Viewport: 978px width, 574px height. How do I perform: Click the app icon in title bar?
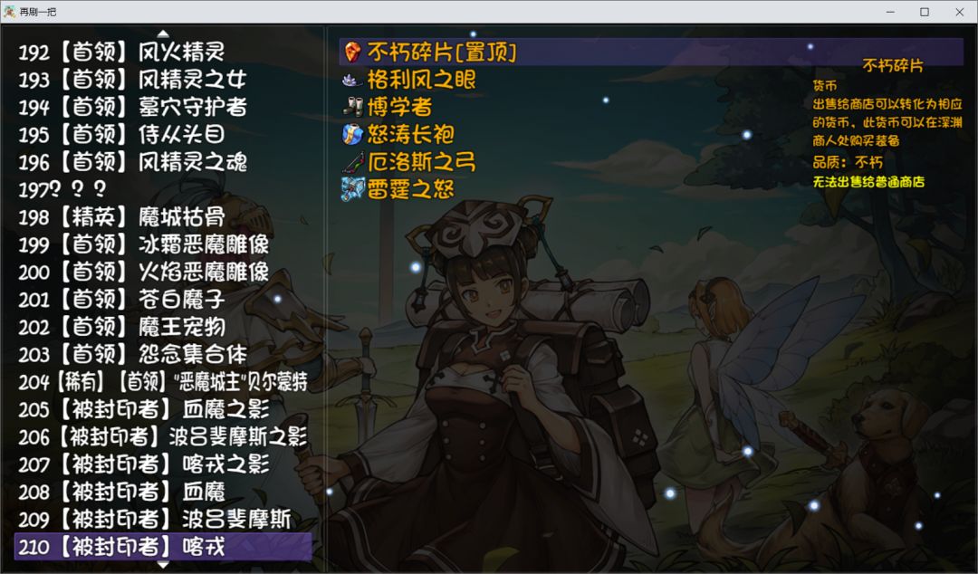coord(9,11)
